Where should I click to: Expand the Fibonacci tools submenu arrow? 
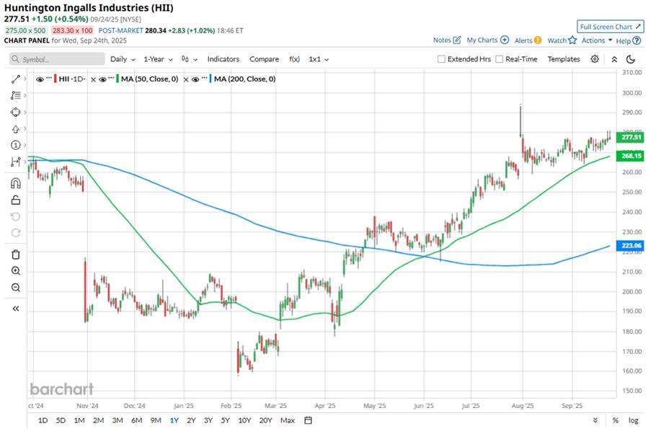(25, 95)
